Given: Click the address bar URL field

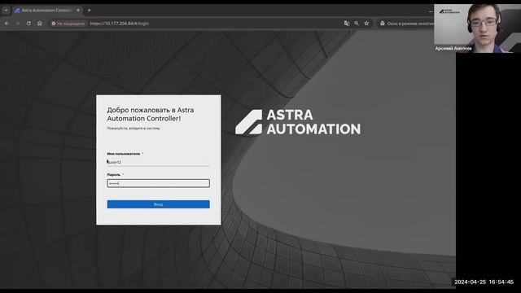Looking at the screenshot, I should (x=212, y=24).
